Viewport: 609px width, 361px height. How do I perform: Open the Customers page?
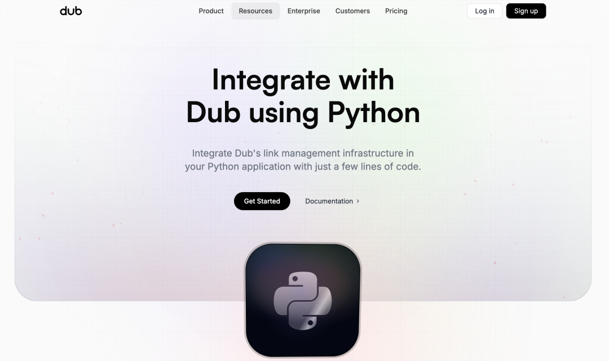click(x=352, y=11)
